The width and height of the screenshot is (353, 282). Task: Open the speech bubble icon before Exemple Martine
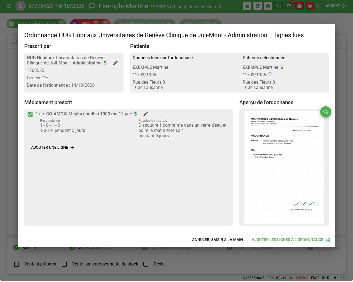pyautogui.click(x=92, y=6)
